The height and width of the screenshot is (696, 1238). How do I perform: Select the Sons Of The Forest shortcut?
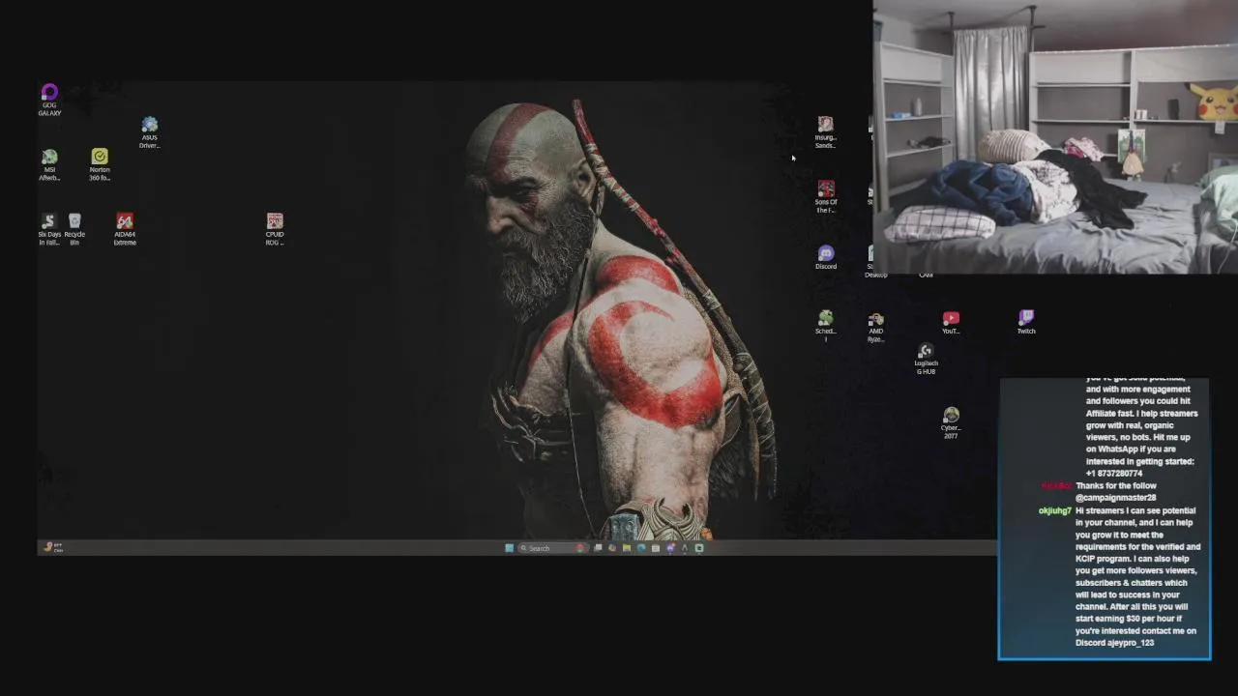pyautogui.click(x=825, y=197)
